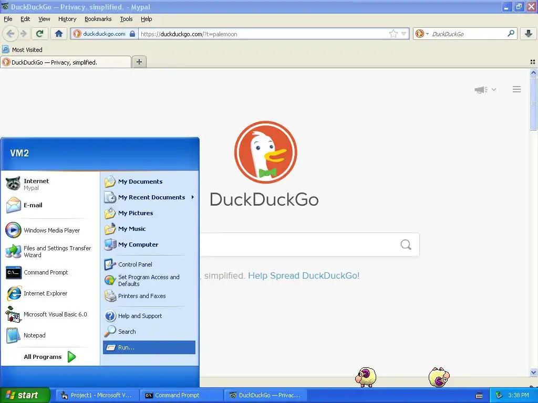The height and width of the screenshot is (403, 538).
Task: Click the DuckDuckGo page search magnifier
Action: point(406,245)
